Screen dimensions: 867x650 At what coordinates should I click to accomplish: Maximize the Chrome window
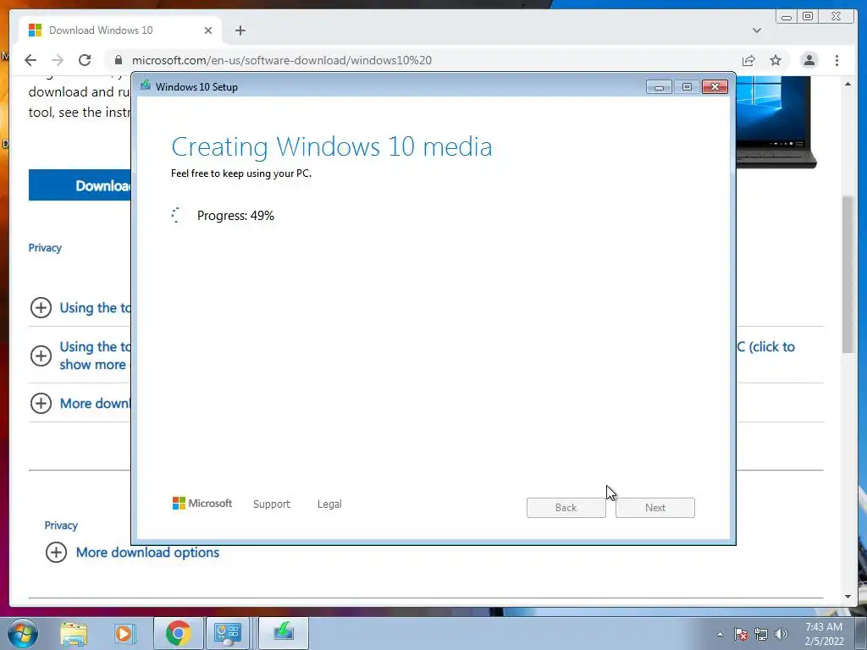coord(808,17)
